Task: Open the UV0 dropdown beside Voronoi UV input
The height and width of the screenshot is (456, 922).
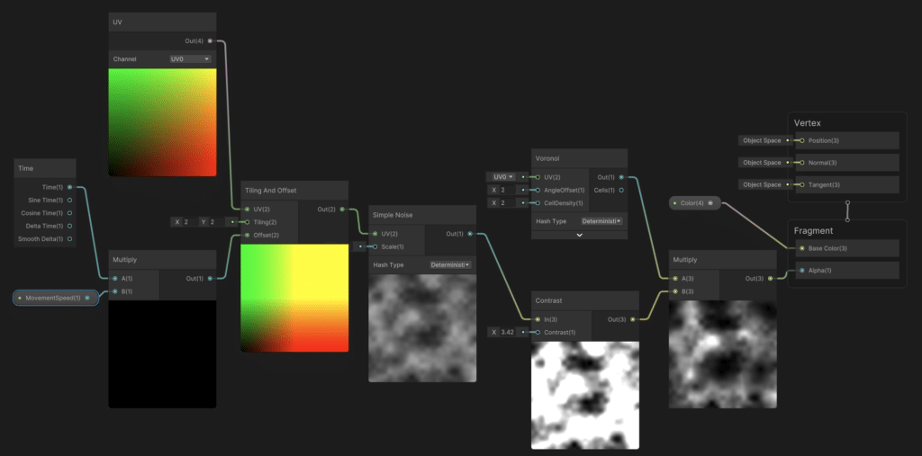Action: coord(502,177)
